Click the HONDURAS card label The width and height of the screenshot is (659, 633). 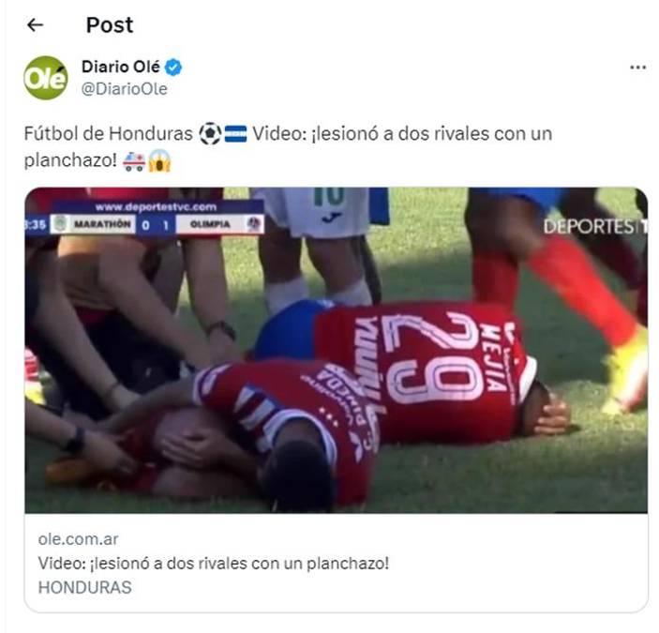tap(85, 587)
